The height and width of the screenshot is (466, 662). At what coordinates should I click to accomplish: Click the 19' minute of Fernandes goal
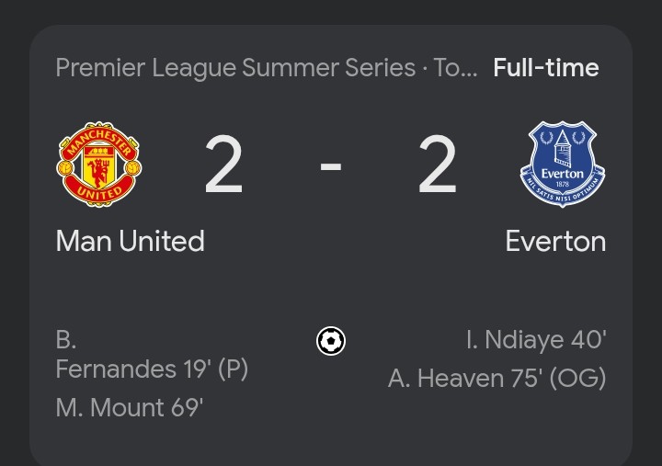pyautogui.click(x=198, y=369)
